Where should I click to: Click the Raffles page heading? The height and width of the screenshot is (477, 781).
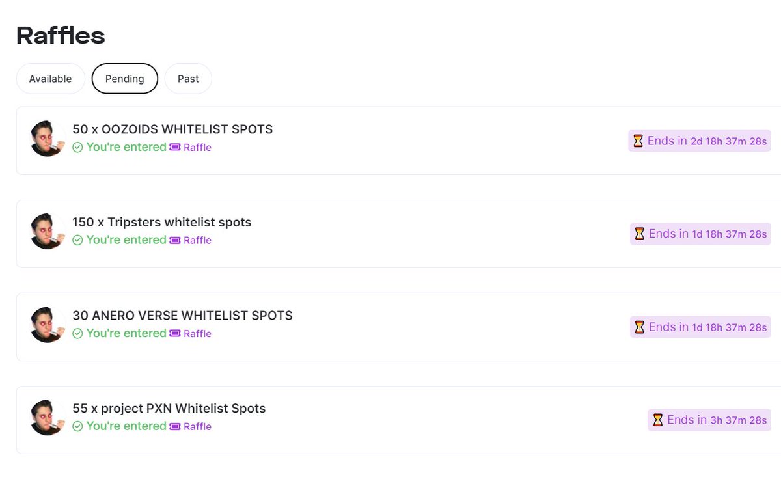click(x=61, y=35)
